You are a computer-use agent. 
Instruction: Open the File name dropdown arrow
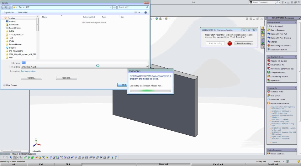pos(147,63)
